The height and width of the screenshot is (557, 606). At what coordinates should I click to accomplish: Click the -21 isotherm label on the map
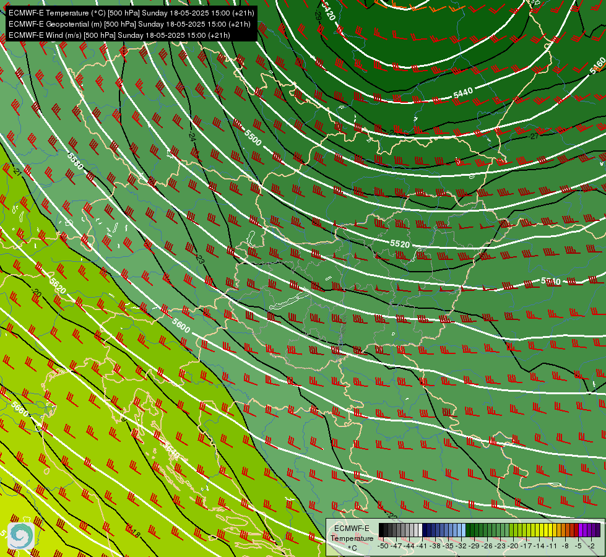coord(17,170)
